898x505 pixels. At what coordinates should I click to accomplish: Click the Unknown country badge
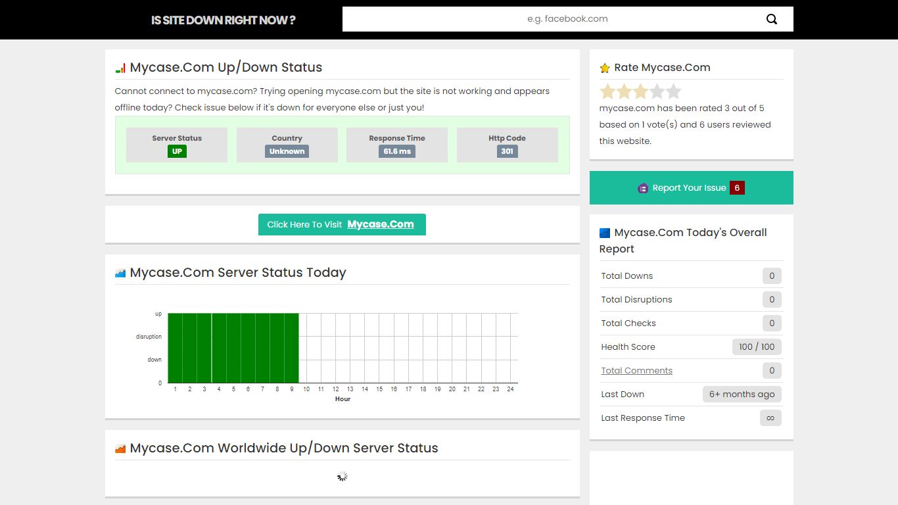[x=287, y=151]
